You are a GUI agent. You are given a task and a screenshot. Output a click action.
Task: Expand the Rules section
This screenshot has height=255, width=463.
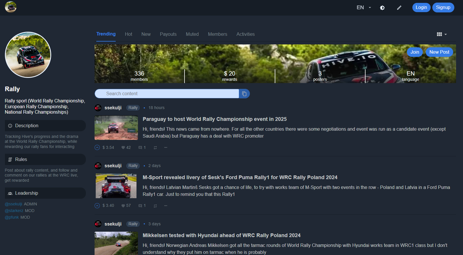[x=45, y=160]
